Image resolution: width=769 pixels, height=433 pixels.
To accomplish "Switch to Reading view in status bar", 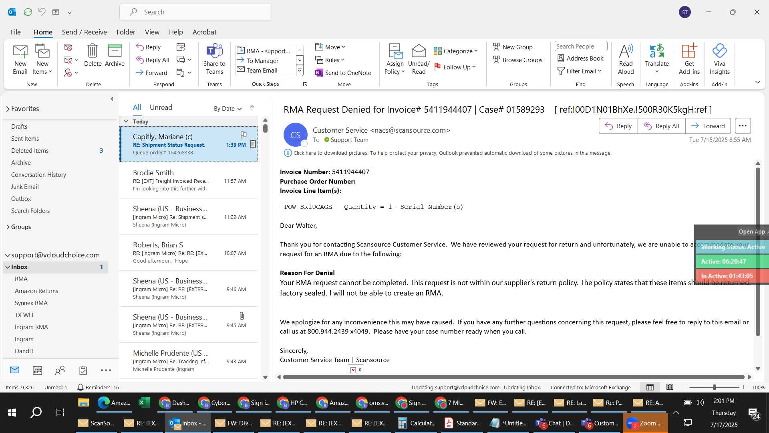I will pos(670,387).
